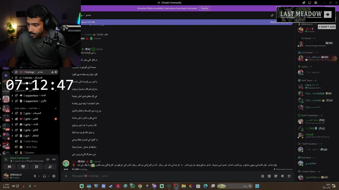The image size is (339, 190).
Task: Click the taskbar search box
Action: 235,186
